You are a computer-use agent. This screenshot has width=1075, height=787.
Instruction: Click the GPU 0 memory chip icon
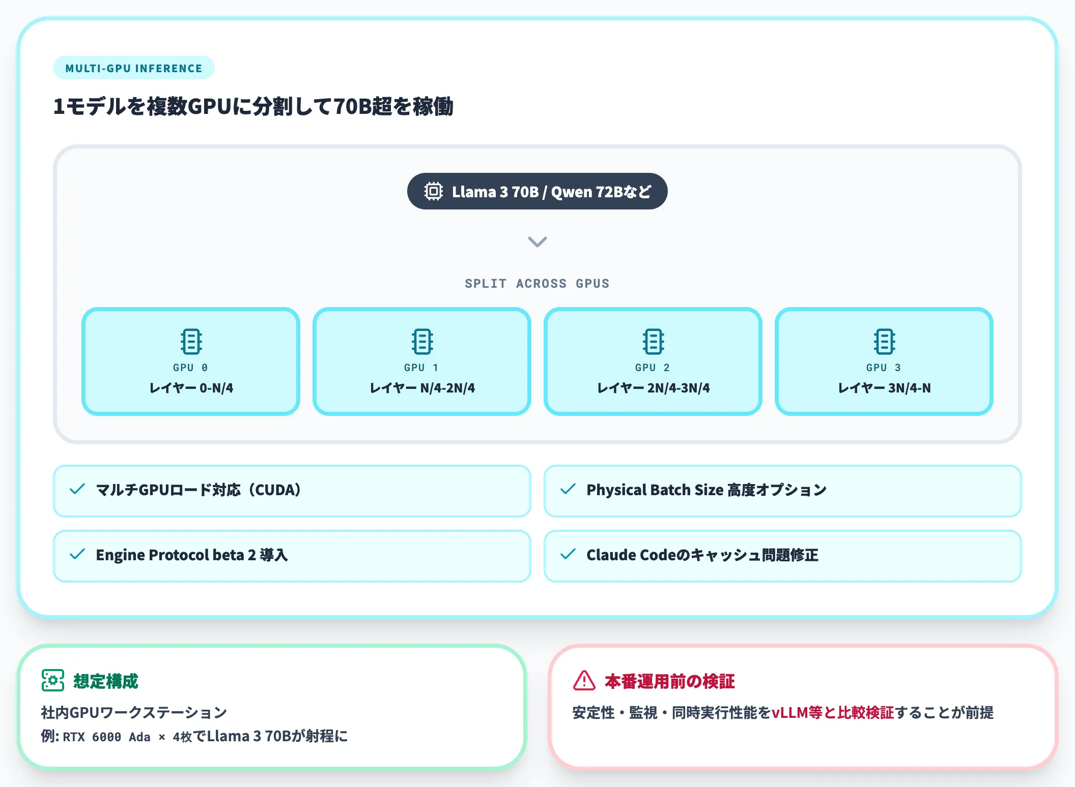191,341
